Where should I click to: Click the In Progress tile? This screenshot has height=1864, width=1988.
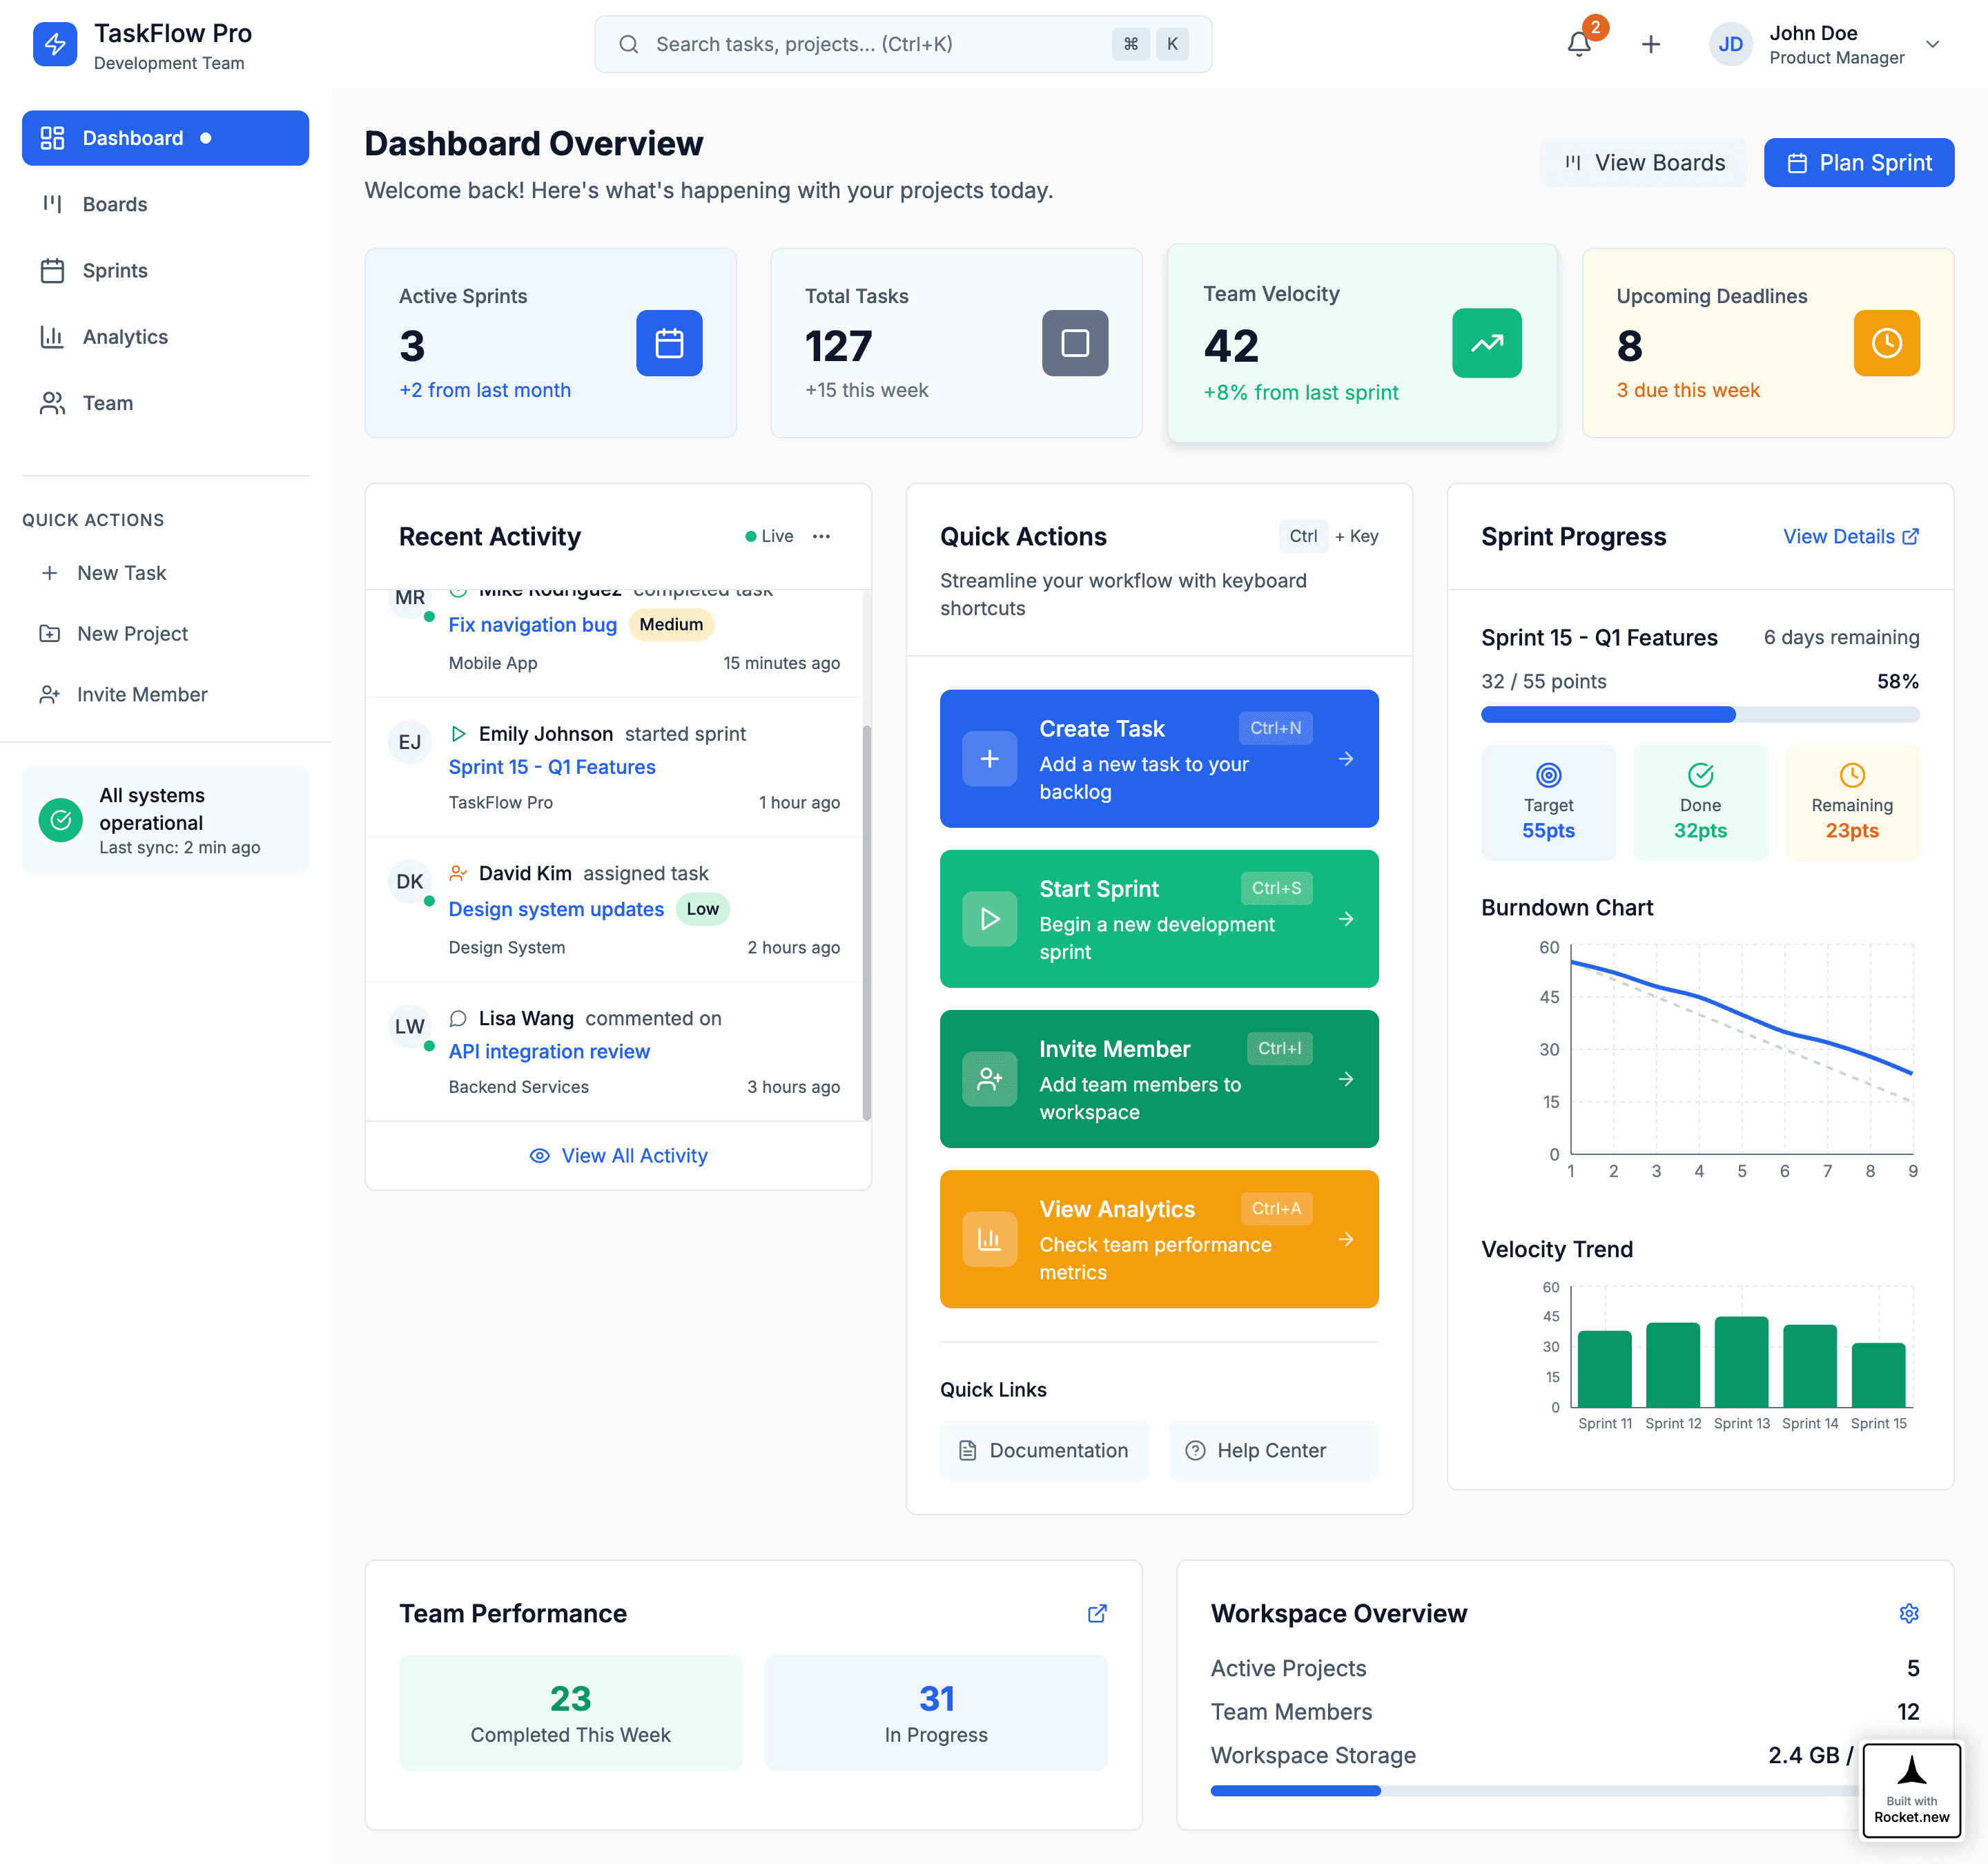point(936,1712)
